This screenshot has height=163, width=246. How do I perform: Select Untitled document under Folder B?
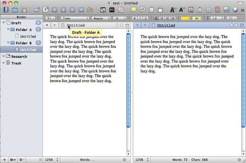(28, 50)
